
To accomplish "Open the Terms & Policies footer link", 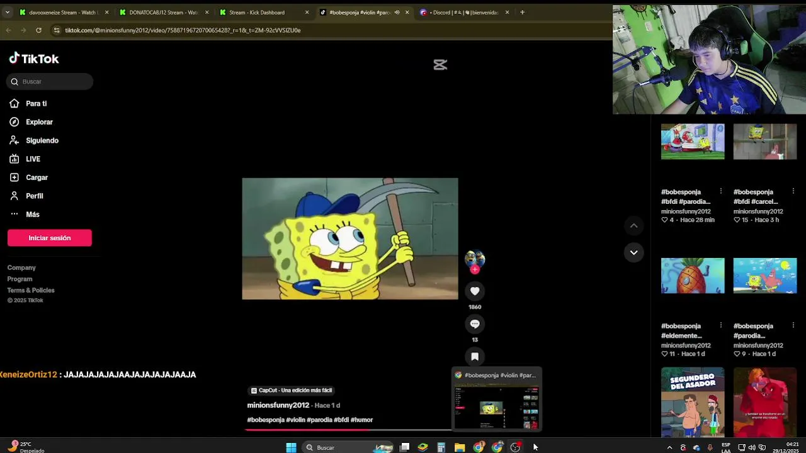I will [31, 290].
